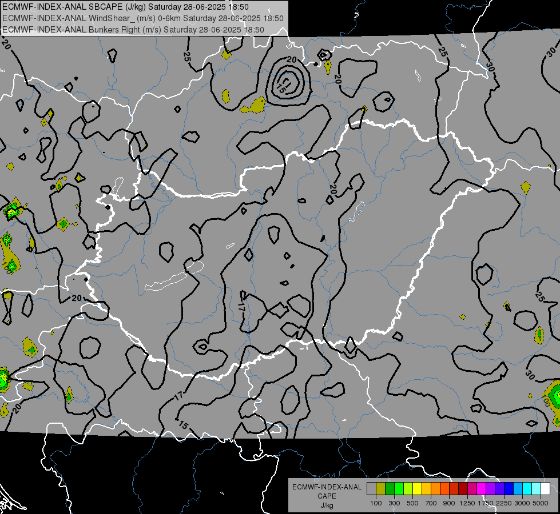Viewport: 560px width, 514px height.
Task: Select the sky blue legend swatch
Action: coord(518,489)
